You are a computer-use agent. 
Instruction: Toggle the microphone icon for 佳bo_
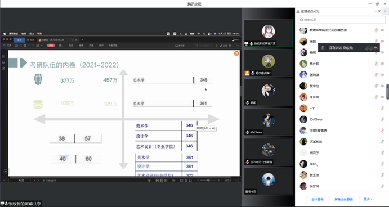click(382, 164)
